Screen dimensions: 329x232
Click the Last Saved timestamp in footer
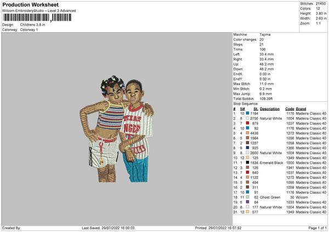108,228
